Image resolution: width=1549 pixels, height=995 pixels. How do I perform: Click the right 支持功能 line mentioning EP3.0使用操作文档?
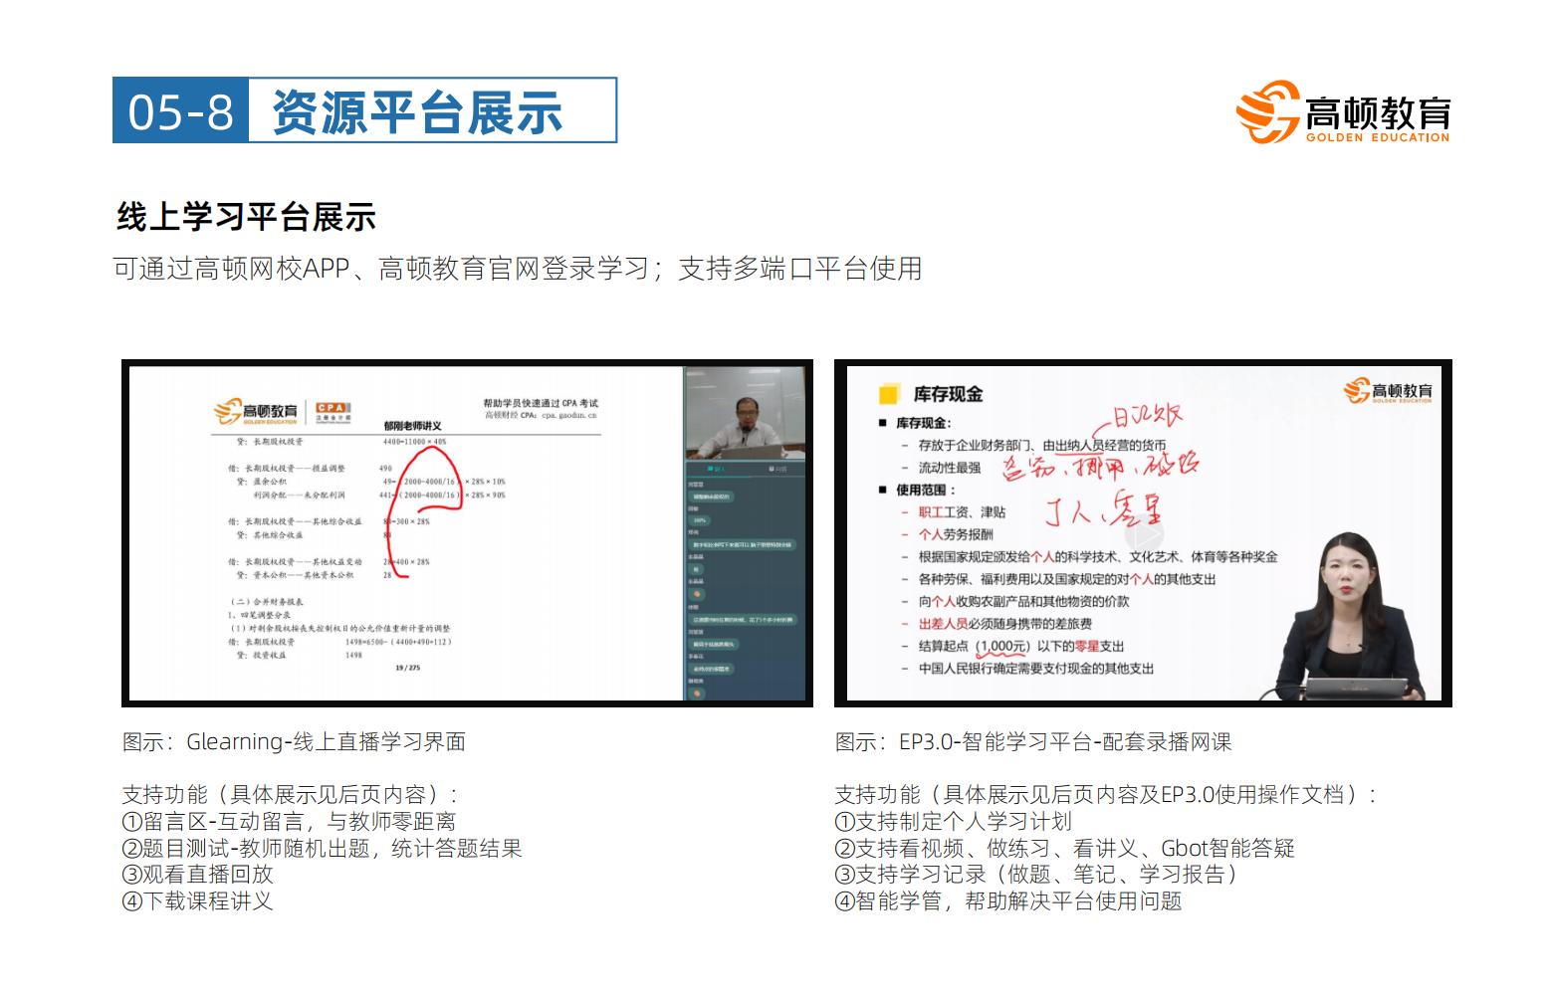click(1107, 795)
